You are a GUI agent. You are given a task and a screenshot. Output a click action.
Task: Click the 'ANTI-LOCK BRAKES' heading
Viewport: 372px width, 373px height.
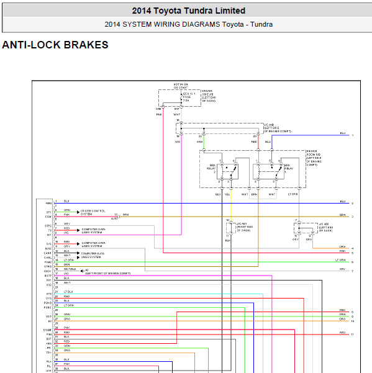coord(55,45)
